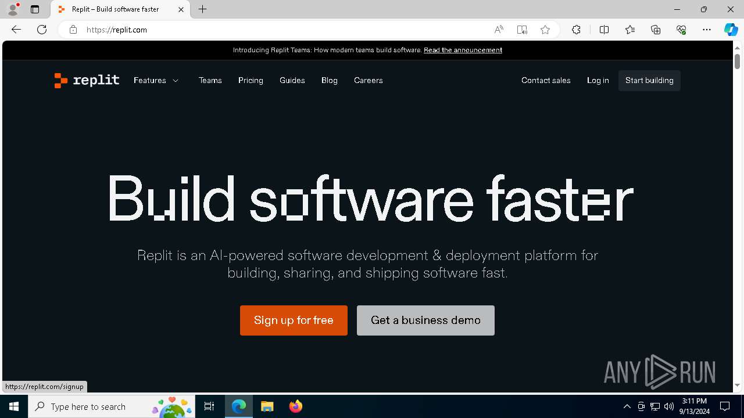This screenshot has height=418, width=744.
Task: Click the Windows search box
Action: [112, 406]
